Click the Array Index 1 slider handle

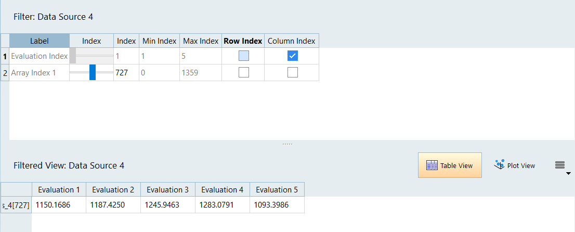coord(93,73)
